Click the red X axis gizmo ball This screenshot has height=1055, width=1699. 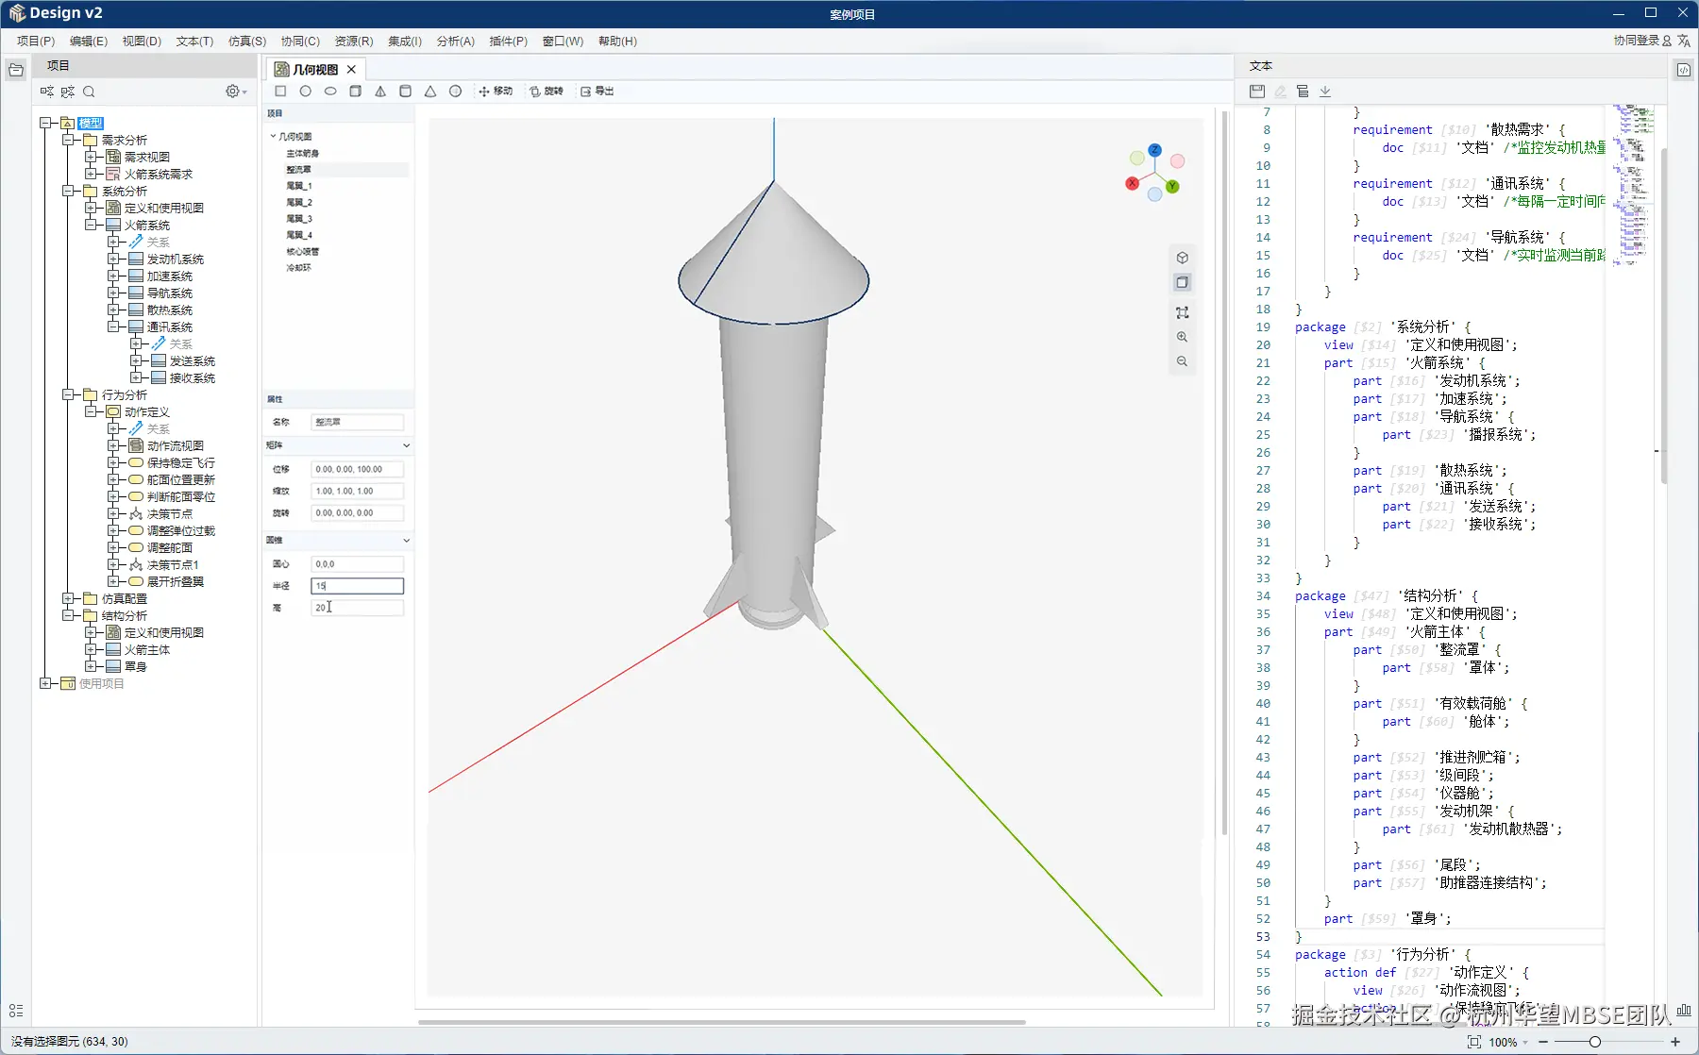pos(1132,183)
